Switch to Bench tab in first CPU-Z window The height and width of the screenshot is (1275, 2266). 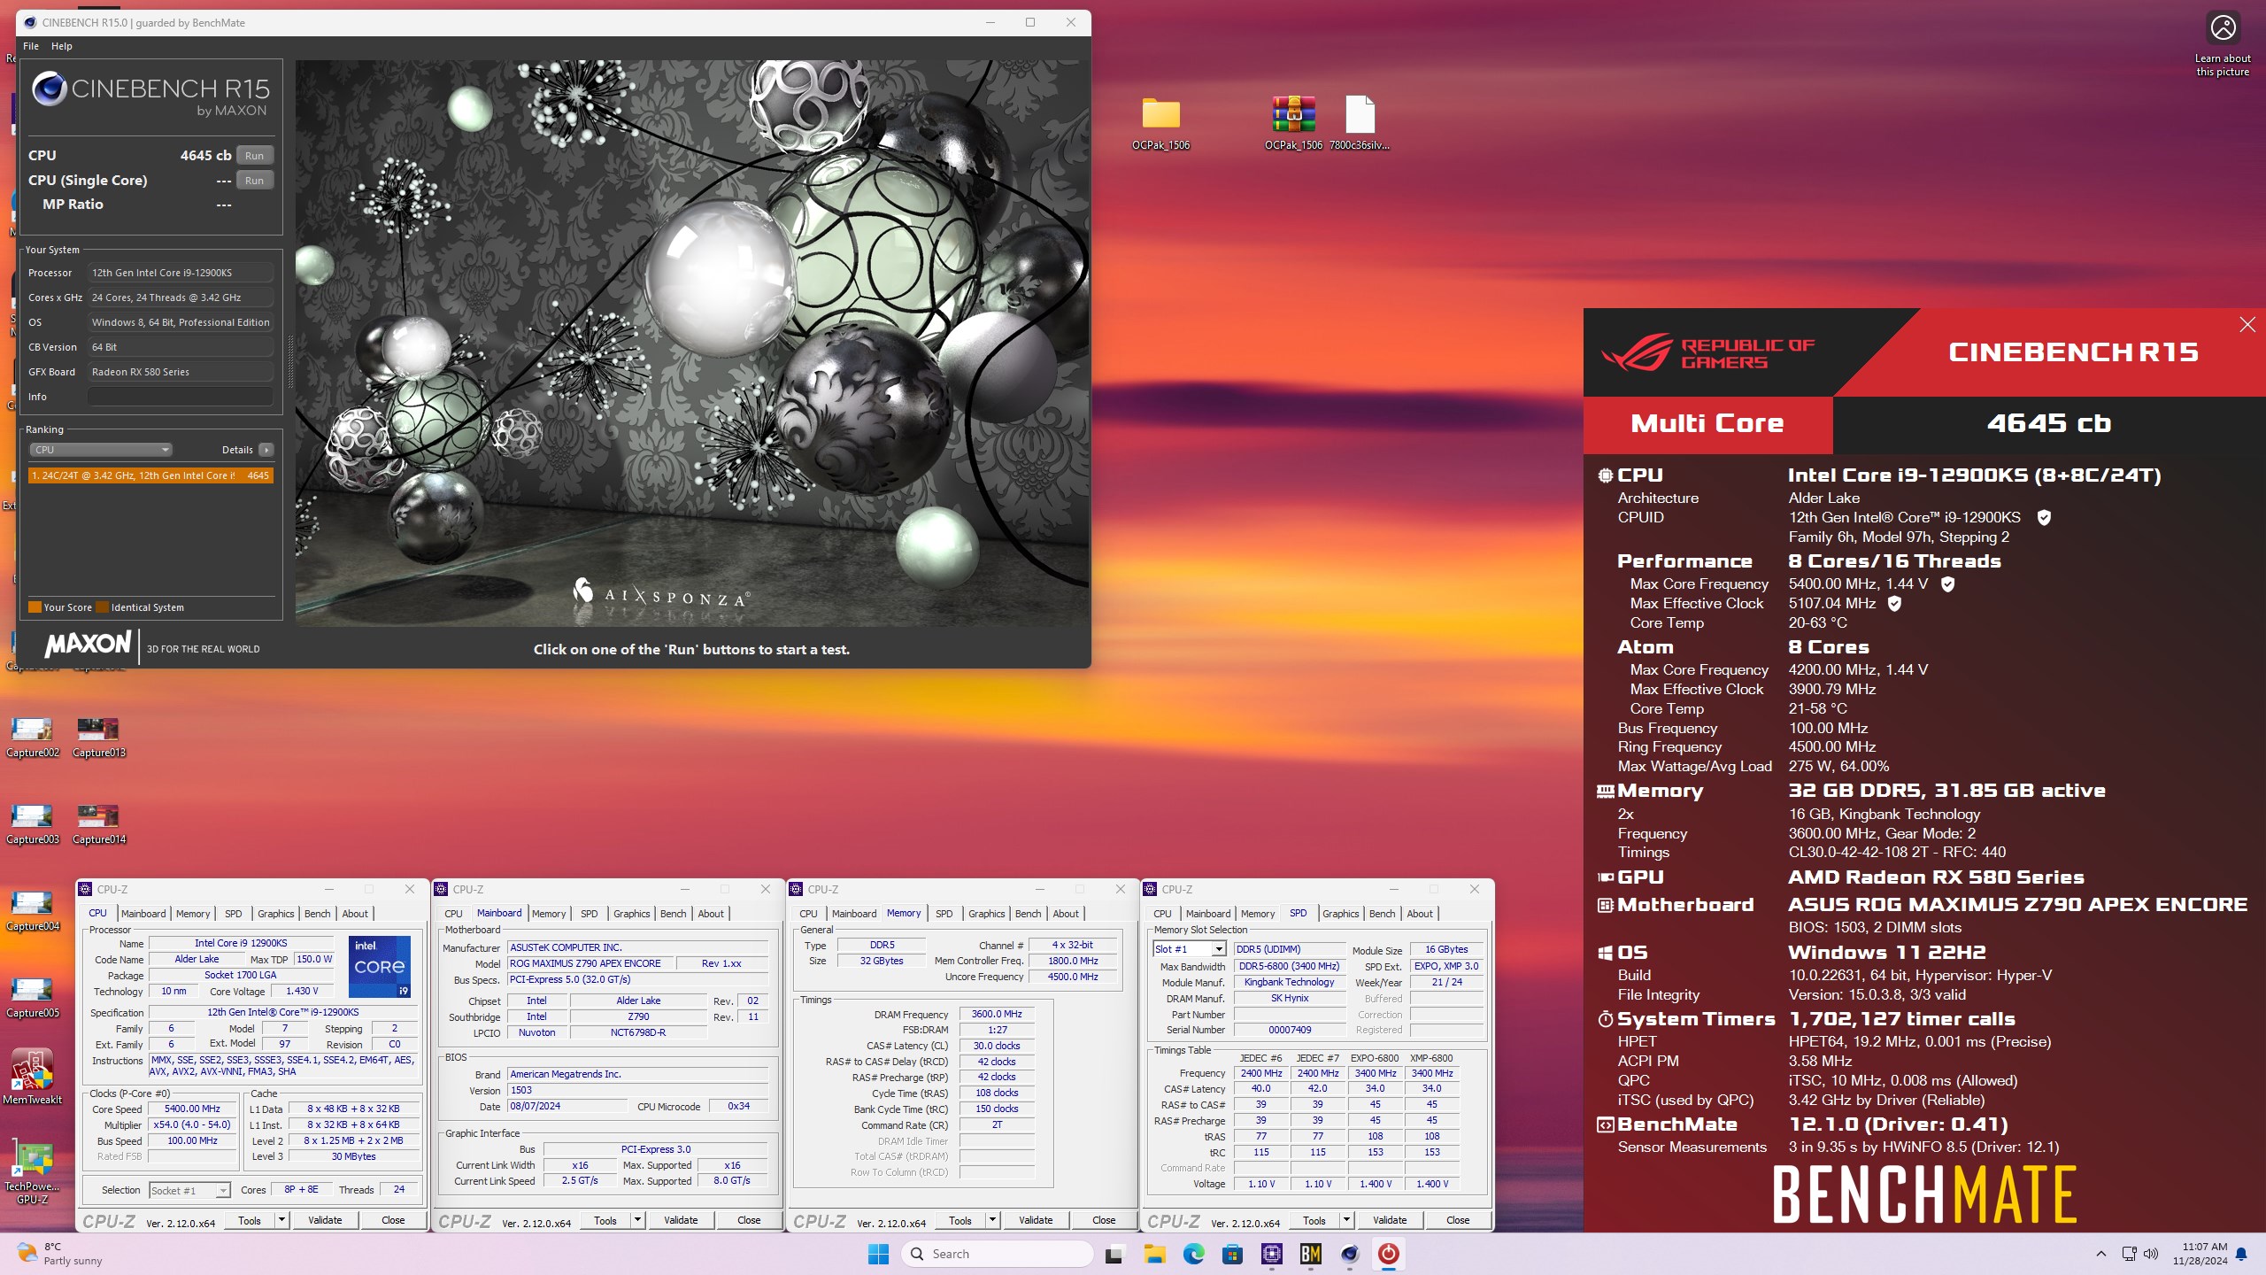[317, 914]
